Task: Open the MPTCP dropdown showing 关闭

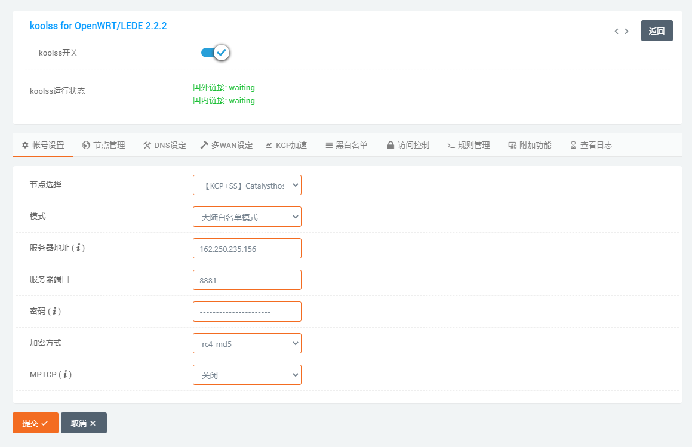Action: [247, 375]
